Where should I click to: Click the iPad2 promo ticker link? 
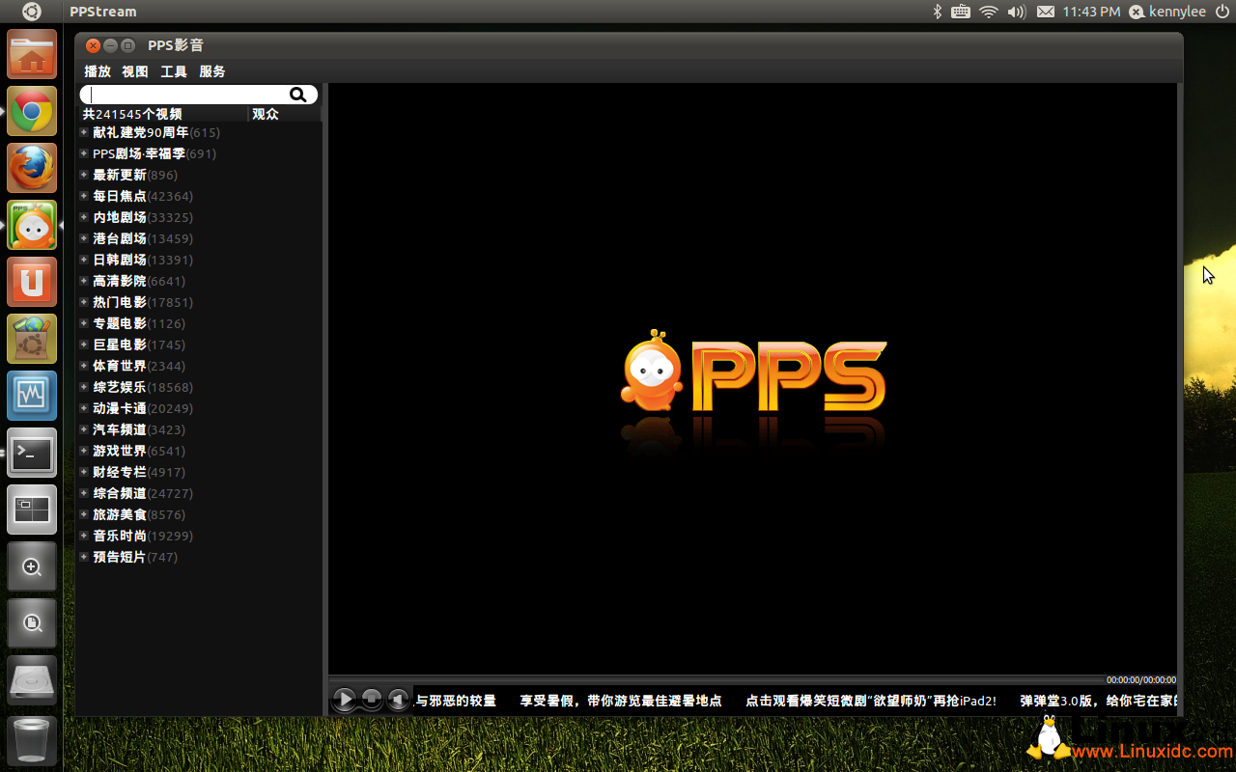pyautogui.click(x=870, y=701)
